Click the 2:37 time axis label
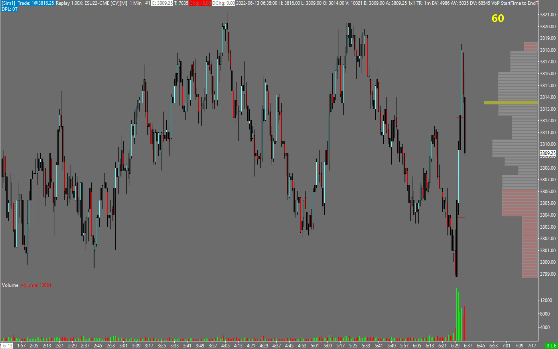 pyautogui.click(x=85, y=346)
